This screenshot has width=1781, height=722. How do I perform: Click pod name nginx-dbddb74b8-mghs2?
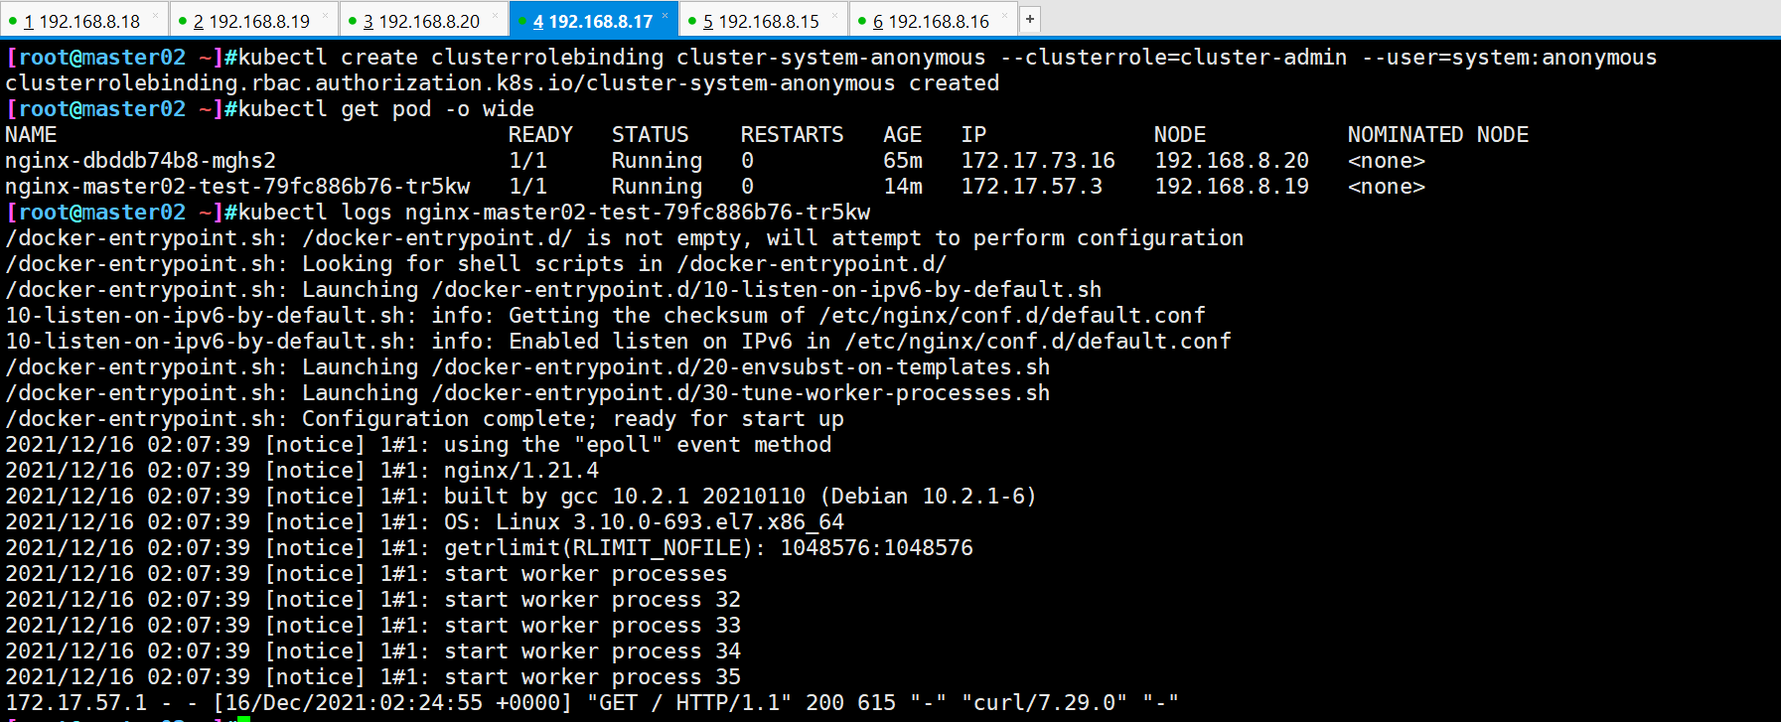click(140, 161)
